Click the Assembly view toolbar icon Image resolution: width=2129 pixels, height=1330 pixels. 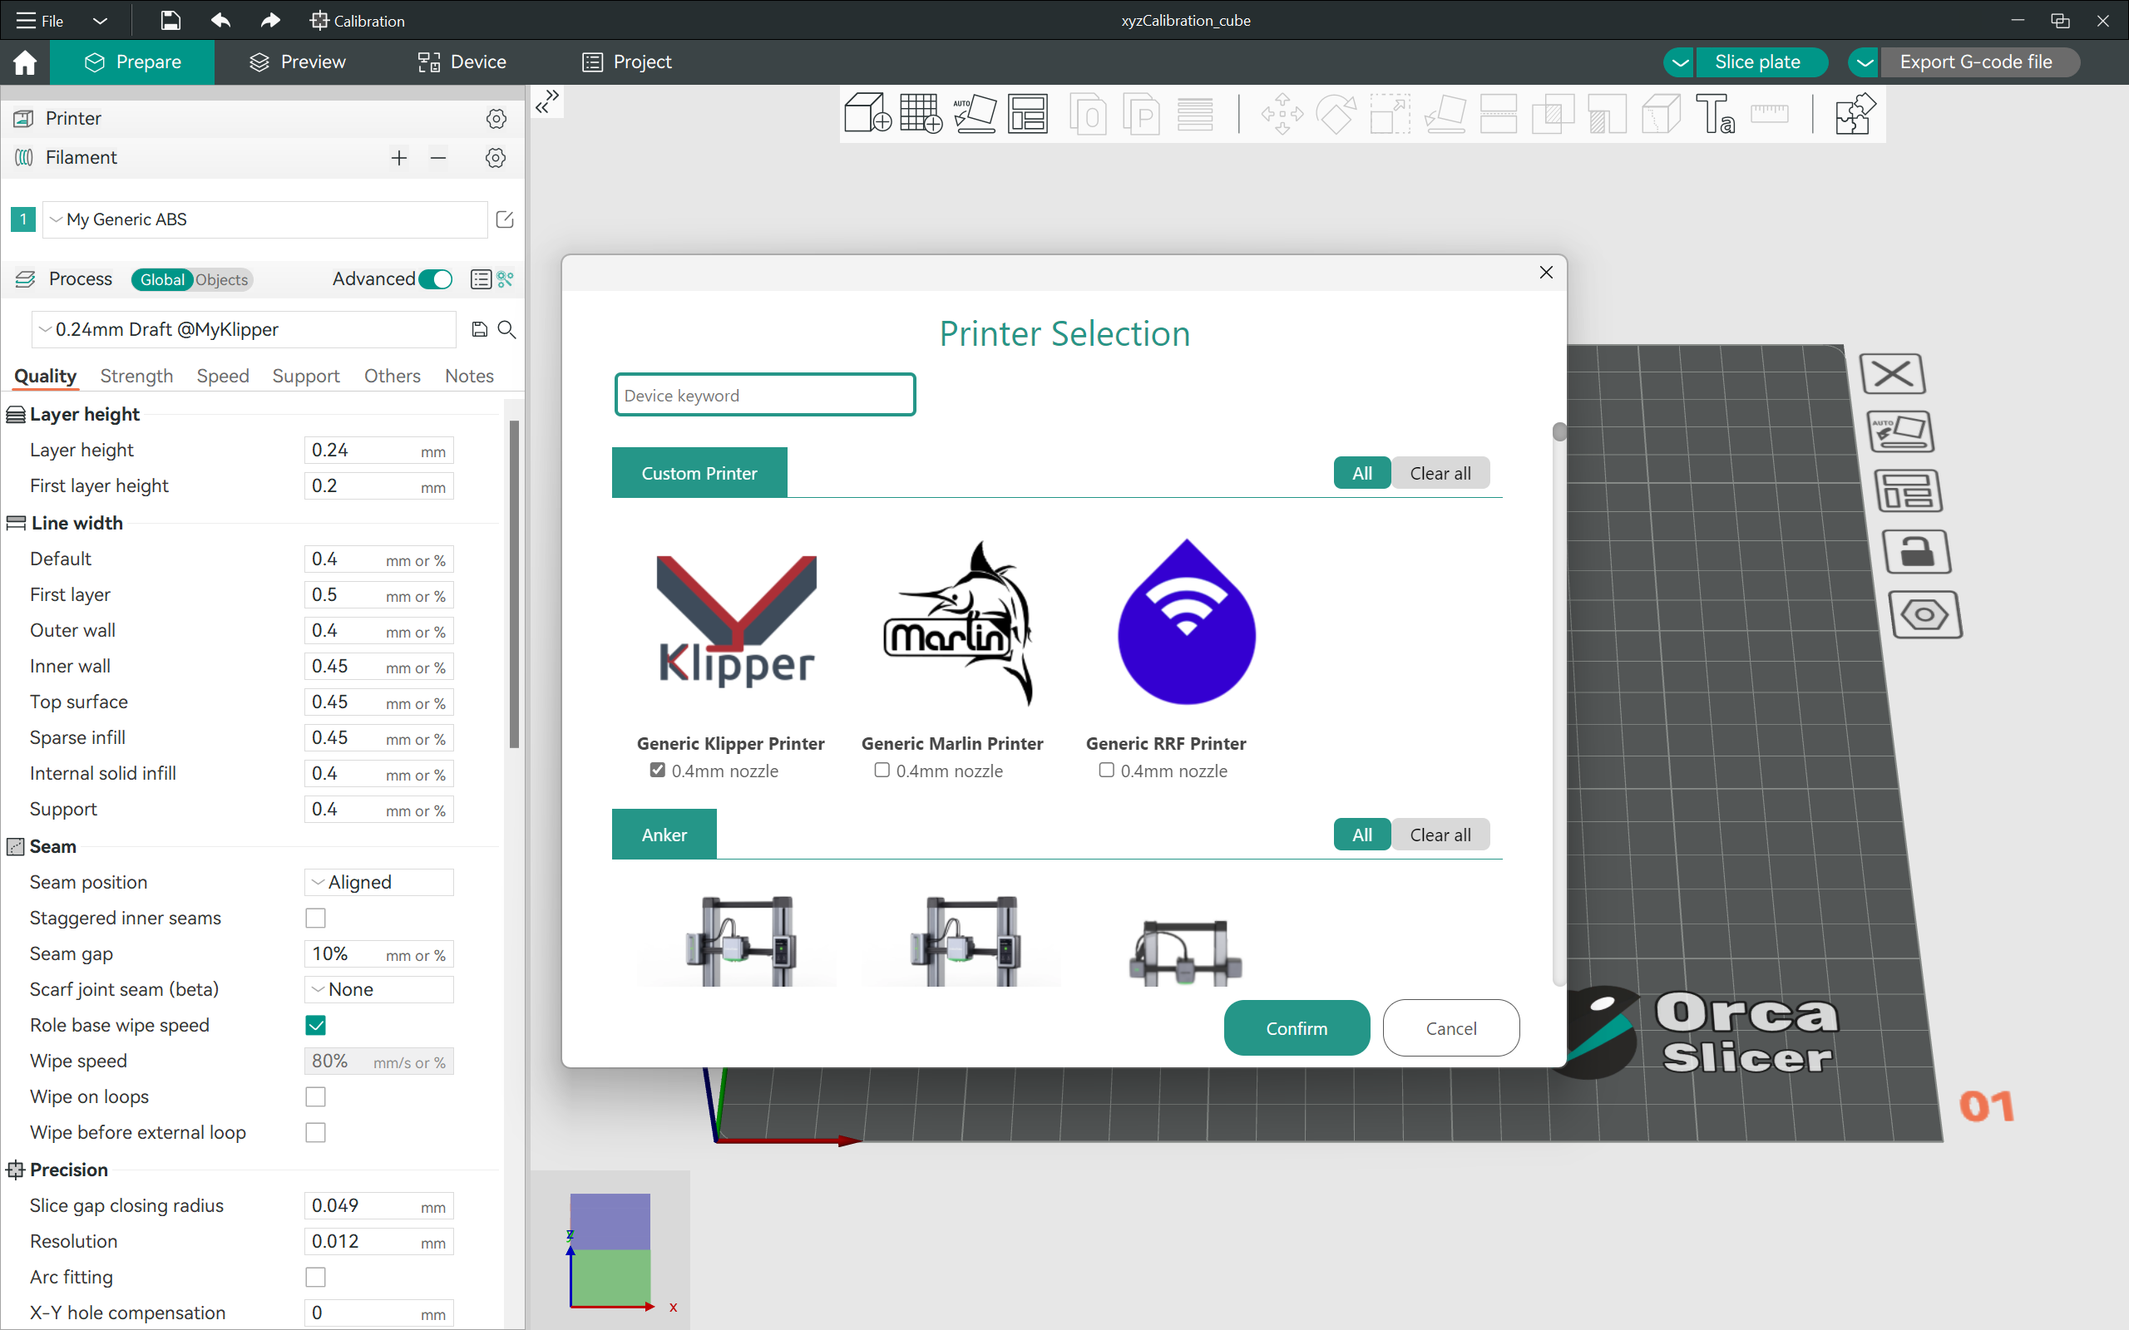point(1855,115)
